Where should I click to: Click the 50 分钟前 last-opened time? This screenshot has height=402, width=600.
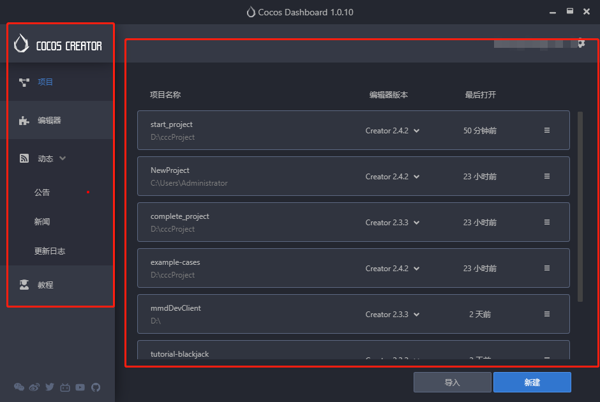click(480, 131)
